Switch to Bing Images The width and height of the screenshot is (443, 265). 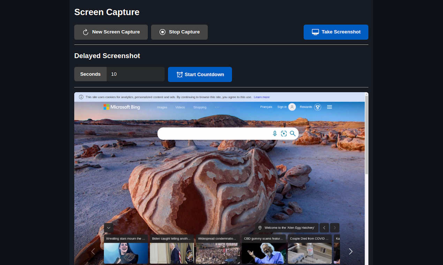click(162, 107)
